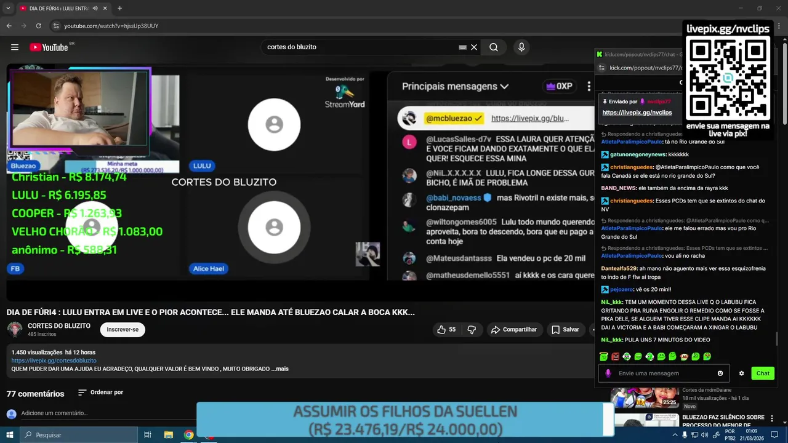
Task: Open BLUEZAO FAZ SILÊNCIO suggested video title
Action: click(x=723, y=421)
